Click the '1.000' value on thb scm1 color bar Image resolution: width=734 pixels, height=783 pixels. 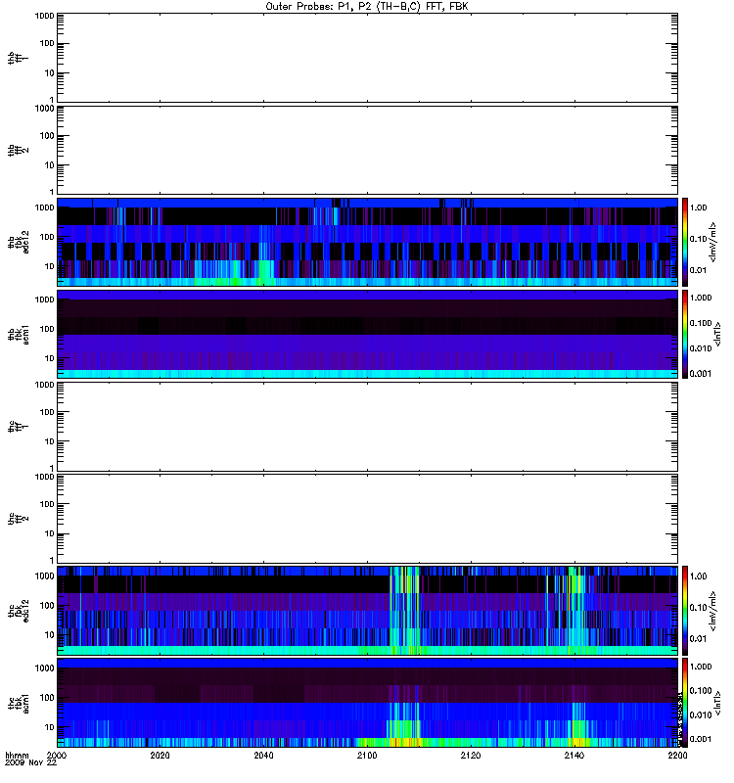pyautogui.click(x=701, y=298)
